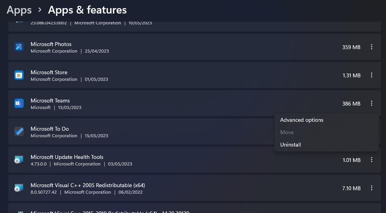This screenshot has height=213, width=386.
Task: Go back to Apps breadcrumb
Action: tap(19, 10)
